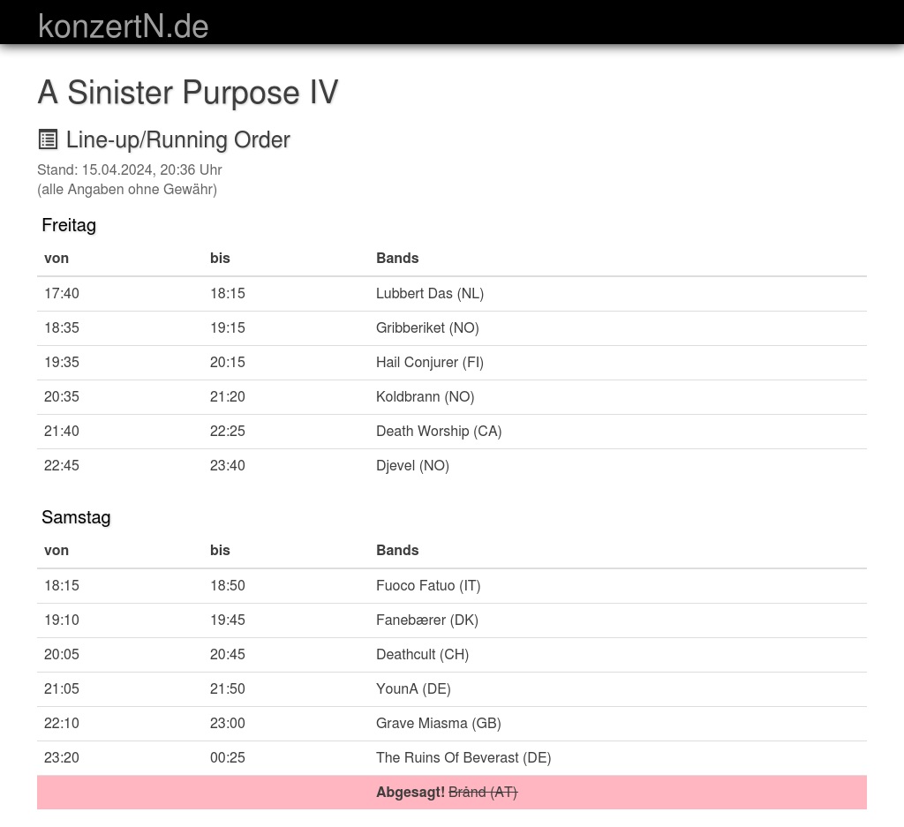The width and height of the screenshot is (904, 827).
Task: Click The Ruins Of Beverast (DE)
Action: point(463,757)
